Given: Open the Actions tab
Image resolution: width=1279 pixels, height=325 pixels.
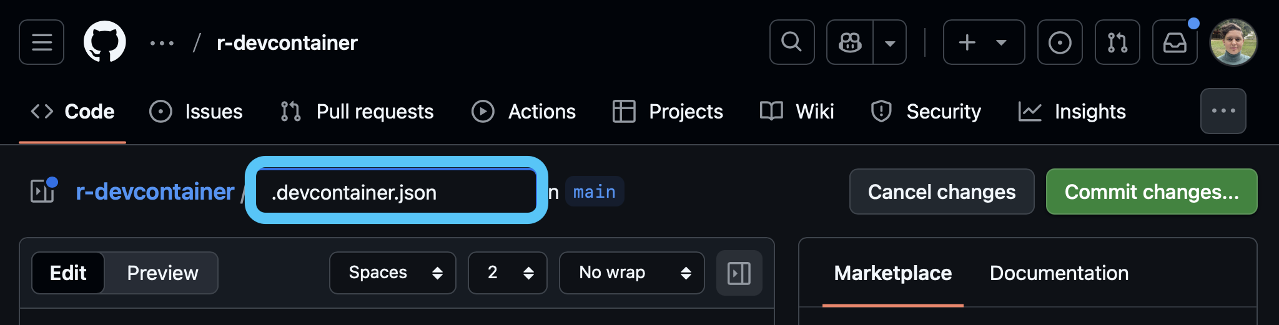Looking at the screenshot, I should tap(524, 112).
